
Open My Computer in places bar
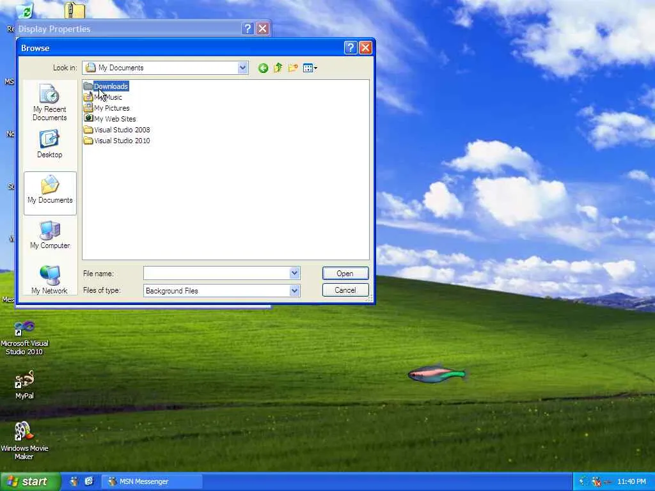click(50, 235)
